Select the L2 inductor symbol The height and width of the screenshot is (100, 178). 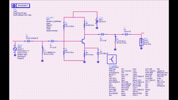(x=115, y=39)
